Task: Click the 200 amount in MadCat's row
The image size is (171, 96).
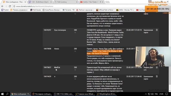Action: [75, 67]
